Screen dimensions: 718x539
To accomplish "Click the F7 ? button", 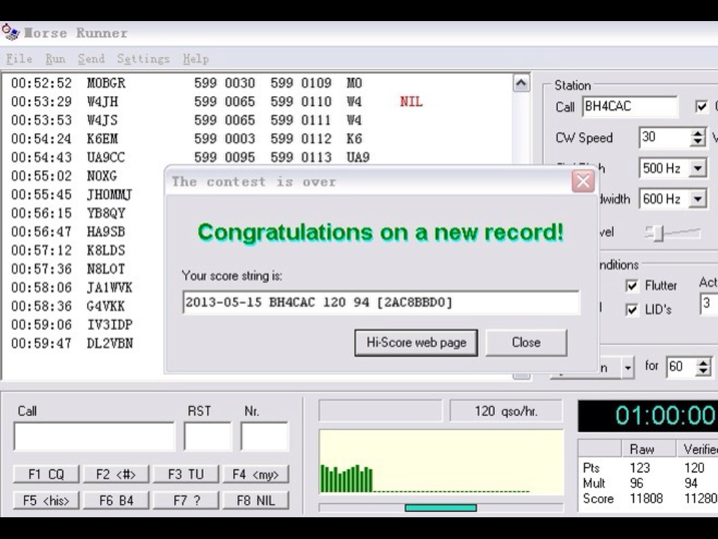I will coord(185,500).
